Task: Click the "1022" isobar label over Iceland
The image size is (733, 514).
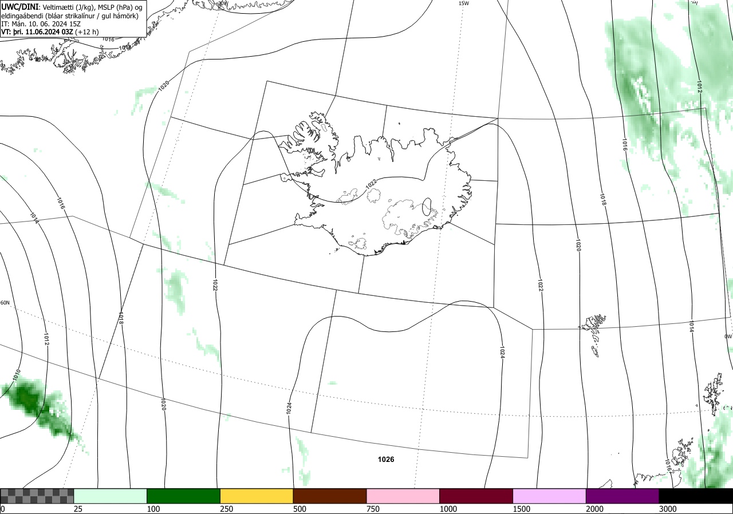Action: [371, 184]
